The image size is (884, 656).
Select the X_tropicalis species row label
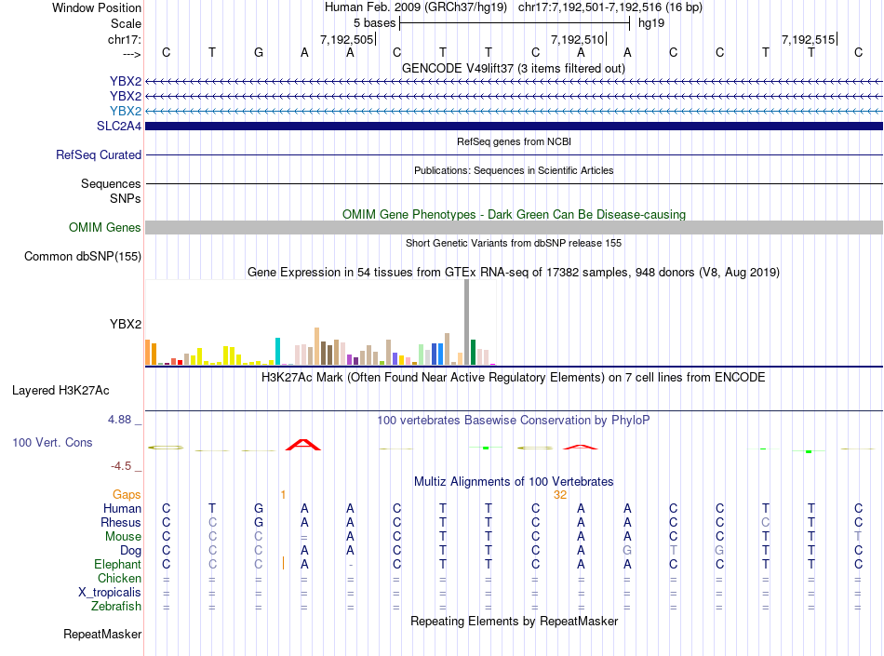110,593
